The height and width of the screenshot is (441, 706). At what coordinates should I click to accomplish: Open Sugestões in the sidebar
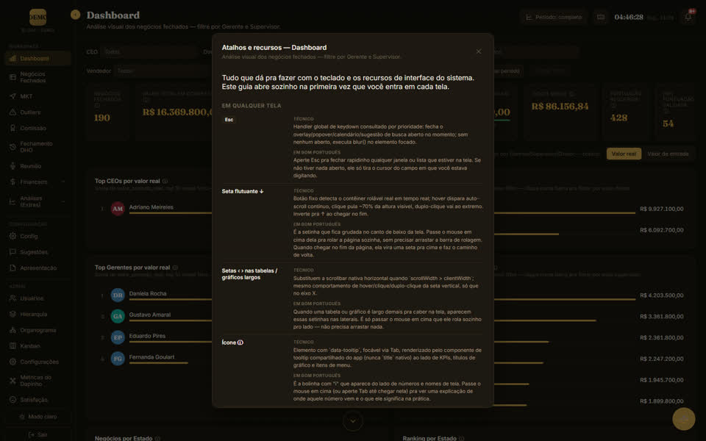[38, 252]
